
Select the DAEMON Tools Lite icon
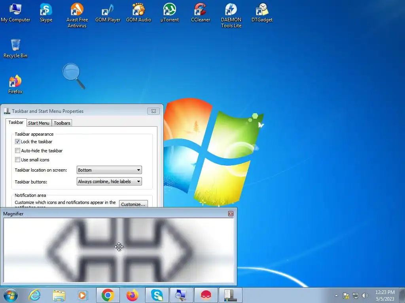tap(231, 15)
